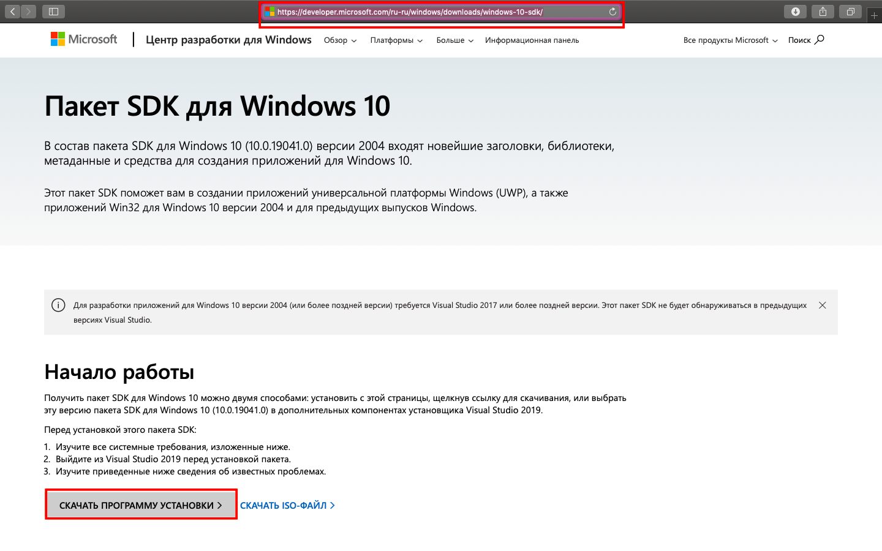Show all tabs overview icon
Image resolution: width=882 pixels, height=551 pixels.
pyautogui.click(x=851, y=12)
